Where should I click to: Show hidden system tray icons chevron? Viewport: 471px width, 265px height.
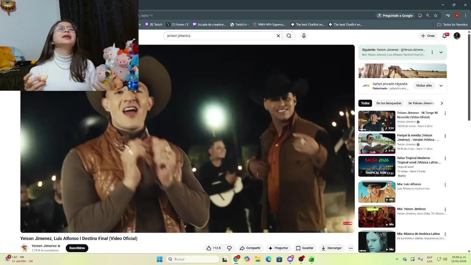tap(397, 259)
